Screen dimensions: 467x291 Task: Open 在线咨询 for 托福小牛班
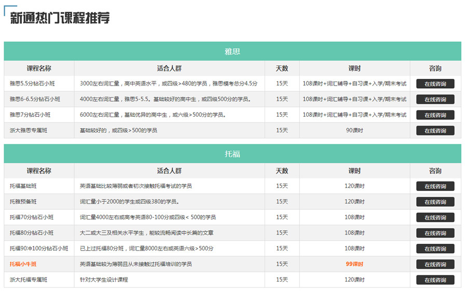[435, 264]
